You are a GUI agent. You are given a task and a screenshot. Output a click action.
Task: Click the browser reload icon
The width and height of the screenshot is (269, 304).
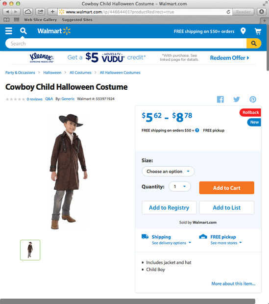[228, 12]
